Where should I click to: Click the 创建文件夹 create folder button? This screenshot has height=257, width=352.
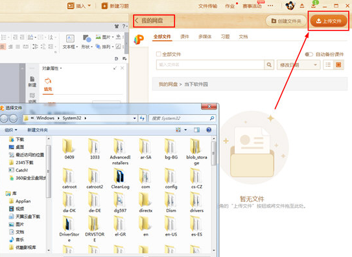287,21
